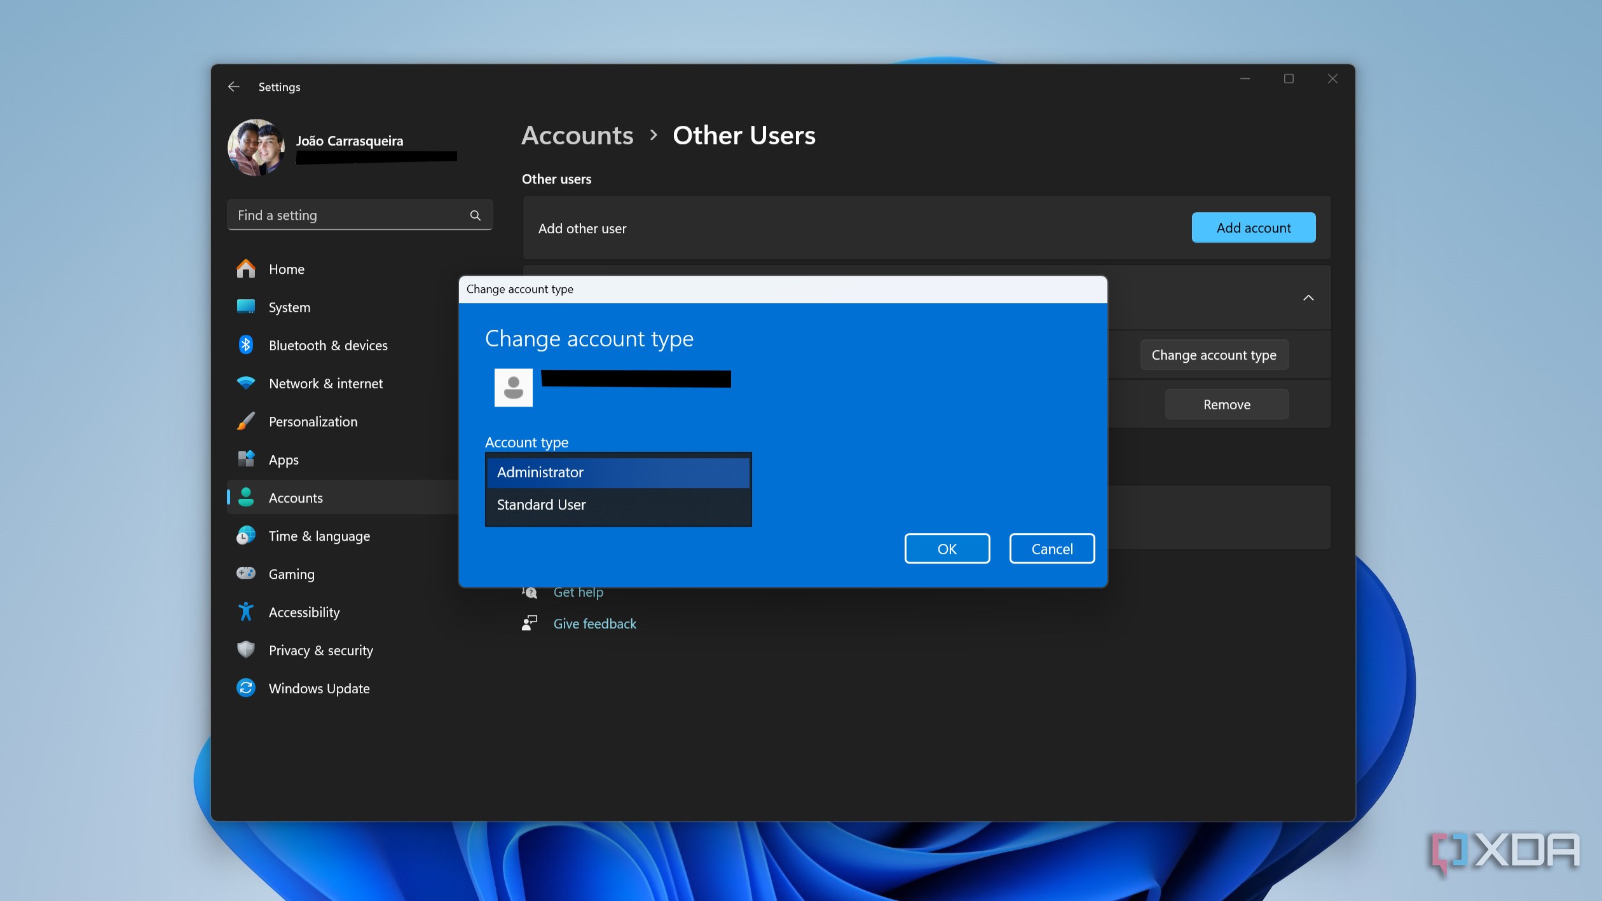Confirm with the OK button
Image resolution: width=1602 pixels, height=901 pixels.
(x=947, y=548)
